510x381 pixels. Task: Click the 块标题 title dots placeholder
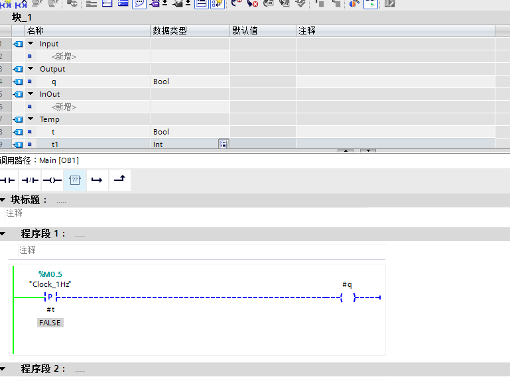(x=62, y=201)
